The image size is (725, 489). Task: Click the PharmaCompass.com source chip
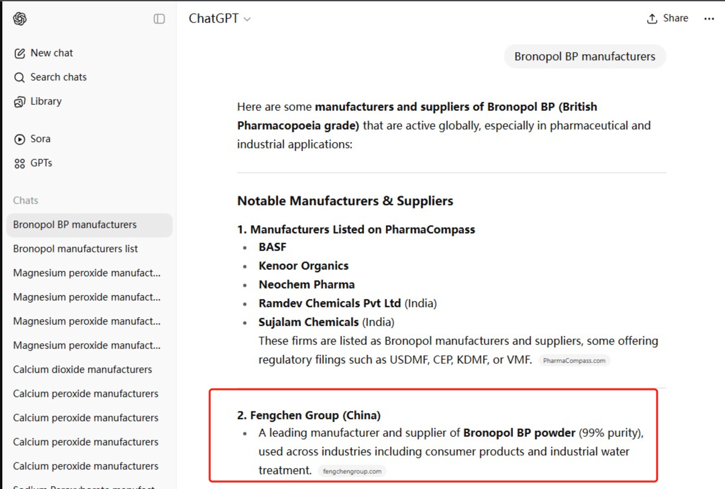click(574, 361)
